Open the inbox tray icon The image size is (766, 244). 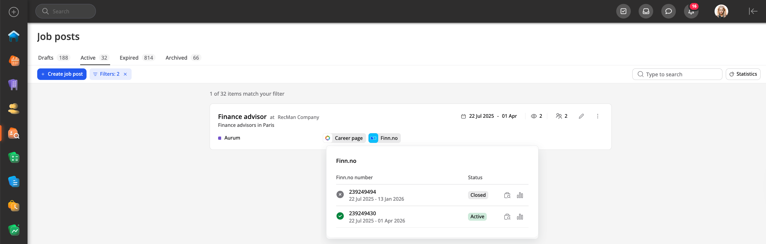click(x=646, y=12)
